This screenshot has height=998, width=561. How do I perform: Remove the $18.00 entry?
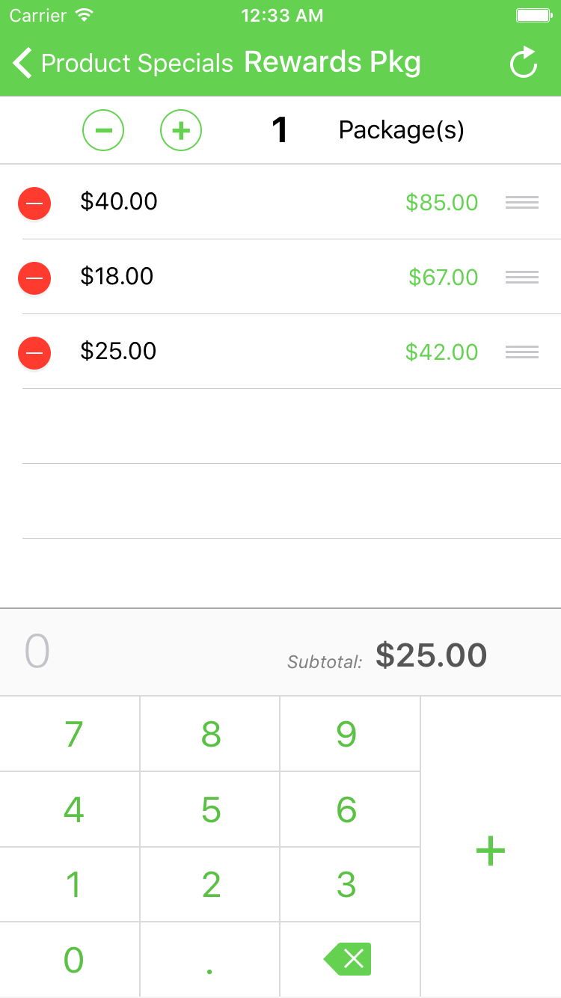pos(34,278)
